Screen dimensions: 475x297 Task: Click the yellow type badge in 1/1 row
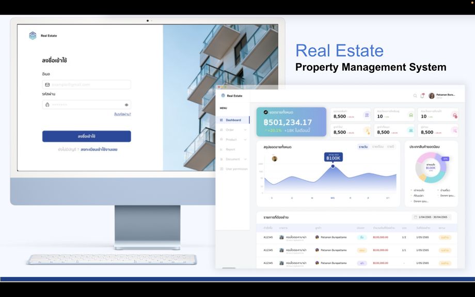point(362,251)
